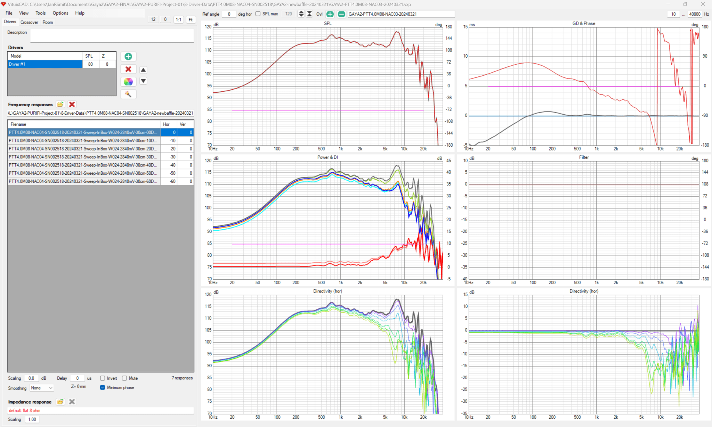Toggle the Invert checkbox

click(x=103, y=378)
